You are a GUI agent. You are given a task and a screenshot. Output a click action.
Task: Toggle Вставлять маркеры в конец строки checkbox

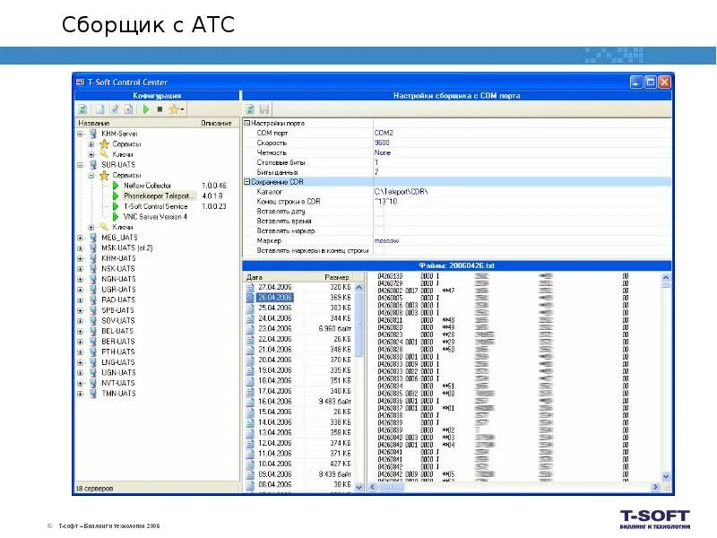379,251
